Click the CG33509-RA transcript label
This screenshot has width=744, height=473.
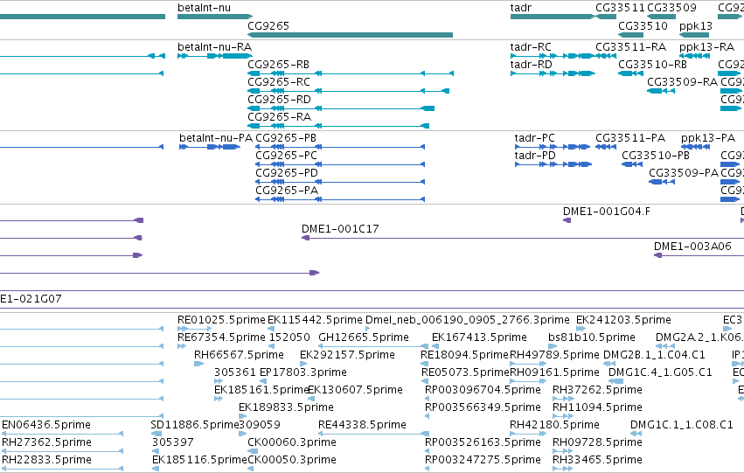click(x=682, y=82)
